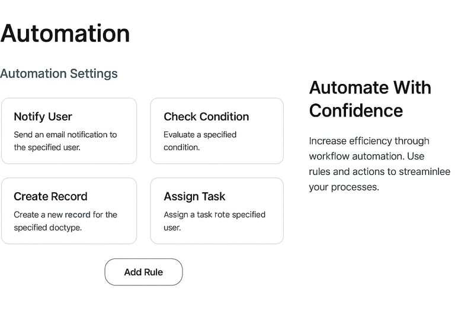Viewport: 455px width, 318px height.
Task: Click 'the specified user.' in Notify User card
Action: tap(47, 147)
